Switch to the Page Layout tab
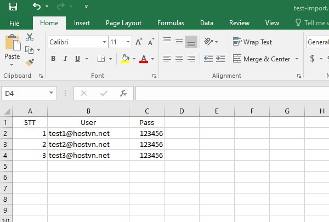The height and width of the screenshot is (222, 329). click(123, 23)
